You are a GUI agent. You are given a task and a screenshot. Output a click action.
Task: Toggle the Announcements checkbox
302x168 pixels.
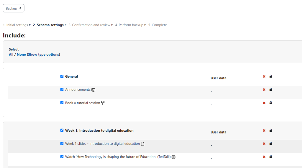coord(62,90)
